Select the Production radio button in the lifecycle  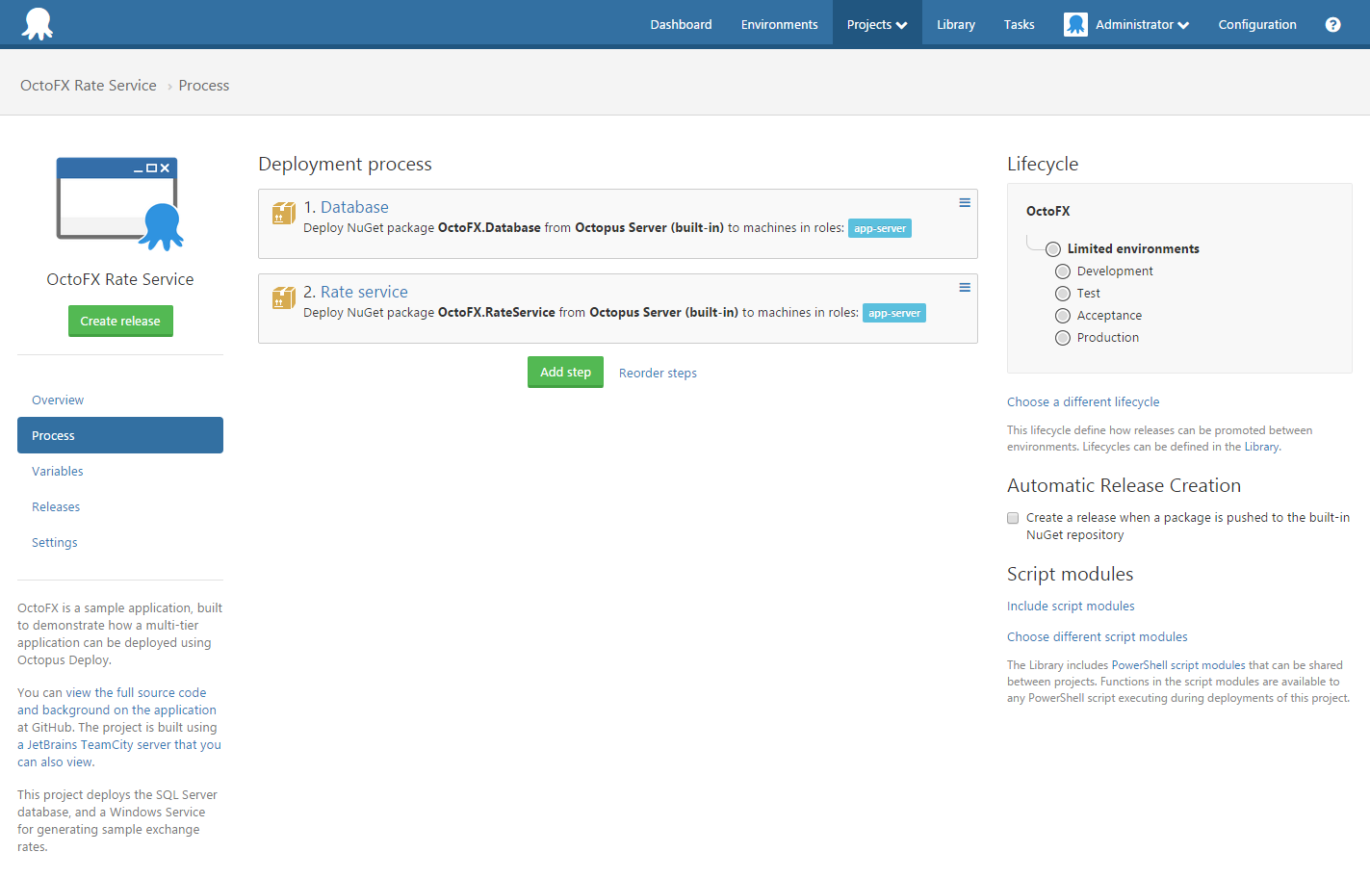1063,337
